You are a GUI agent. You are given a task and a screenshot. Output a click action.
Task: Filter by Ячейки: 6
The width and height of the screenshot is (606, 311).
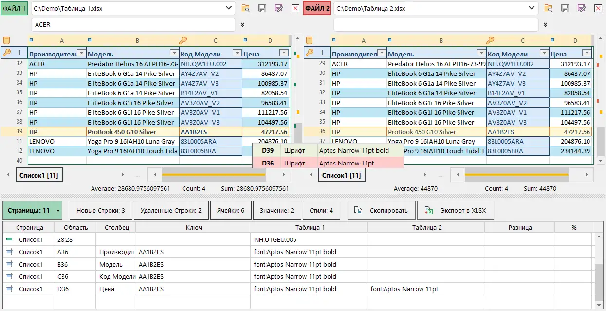(231, 210)
